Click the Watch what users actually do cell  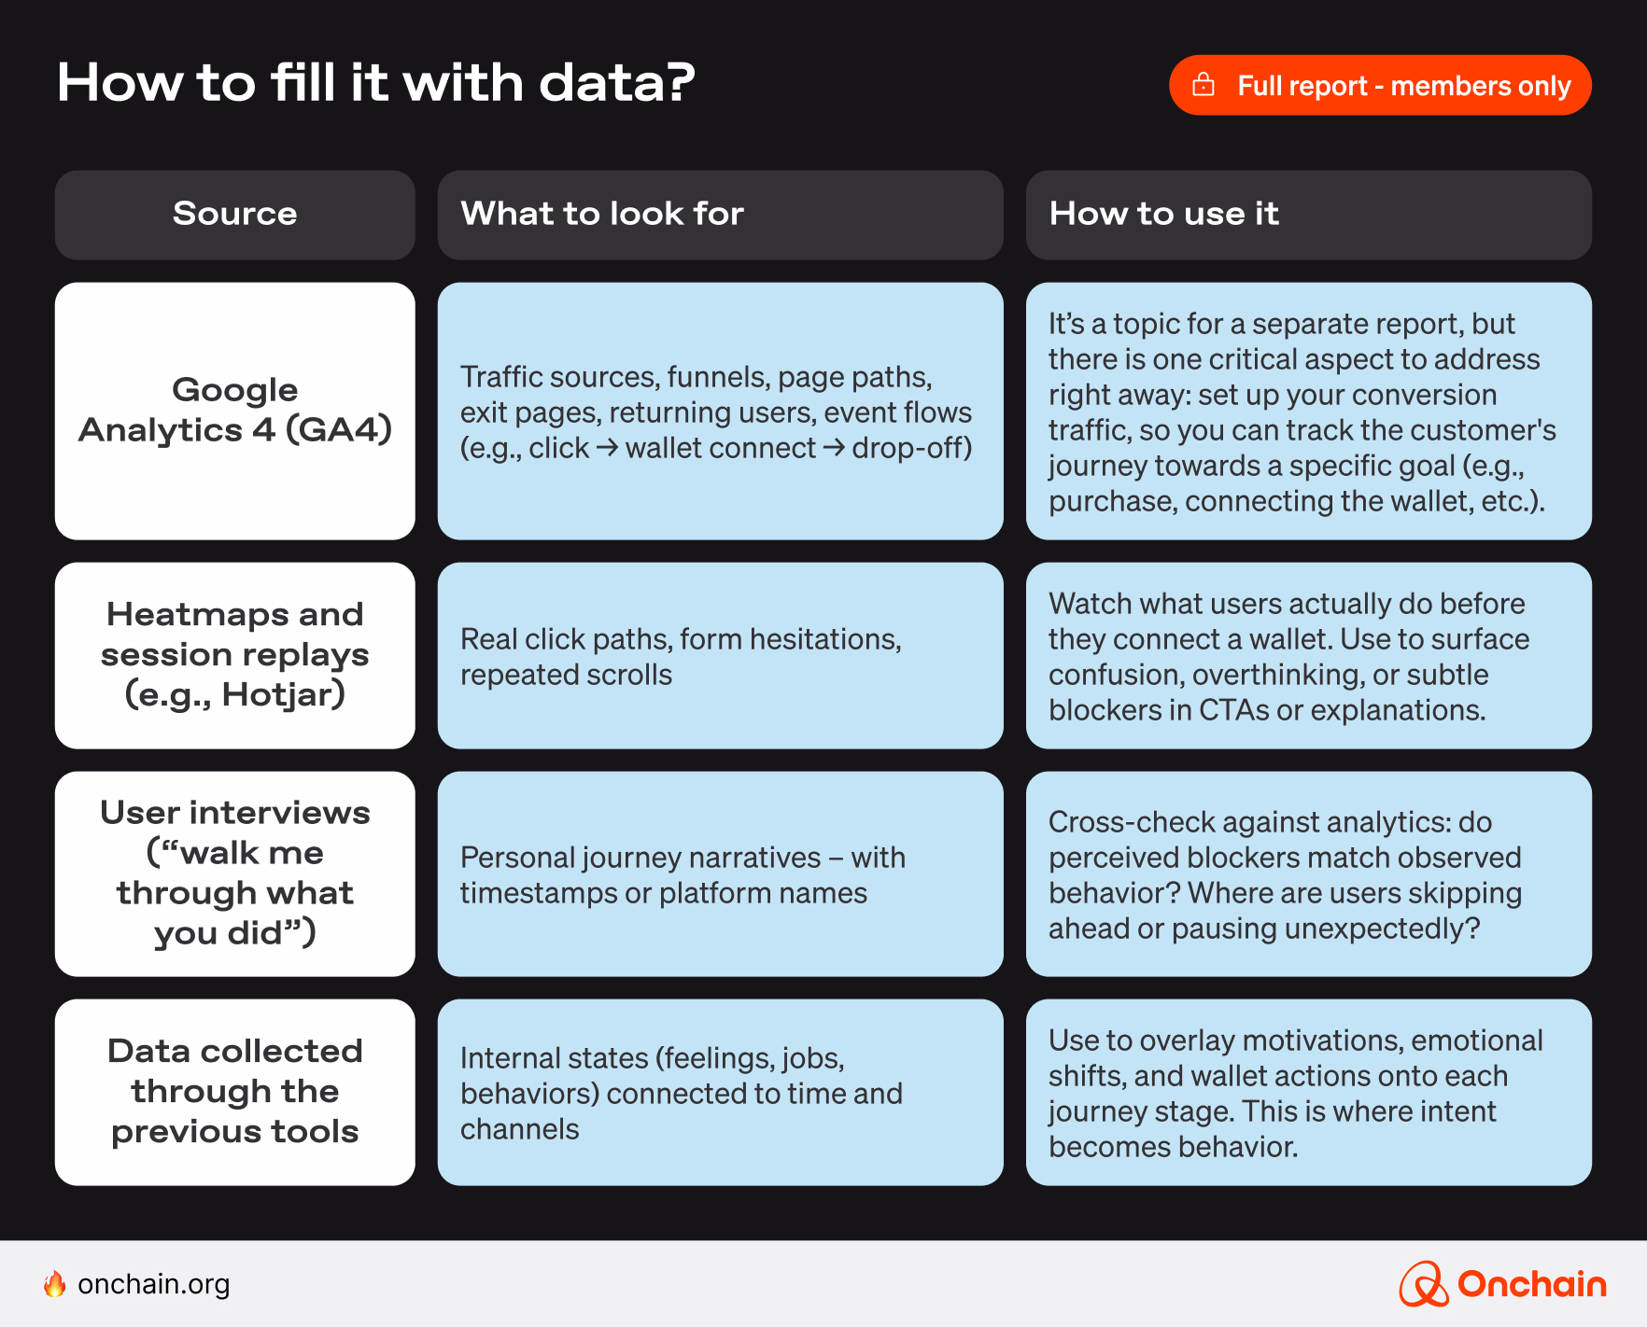1308,655
